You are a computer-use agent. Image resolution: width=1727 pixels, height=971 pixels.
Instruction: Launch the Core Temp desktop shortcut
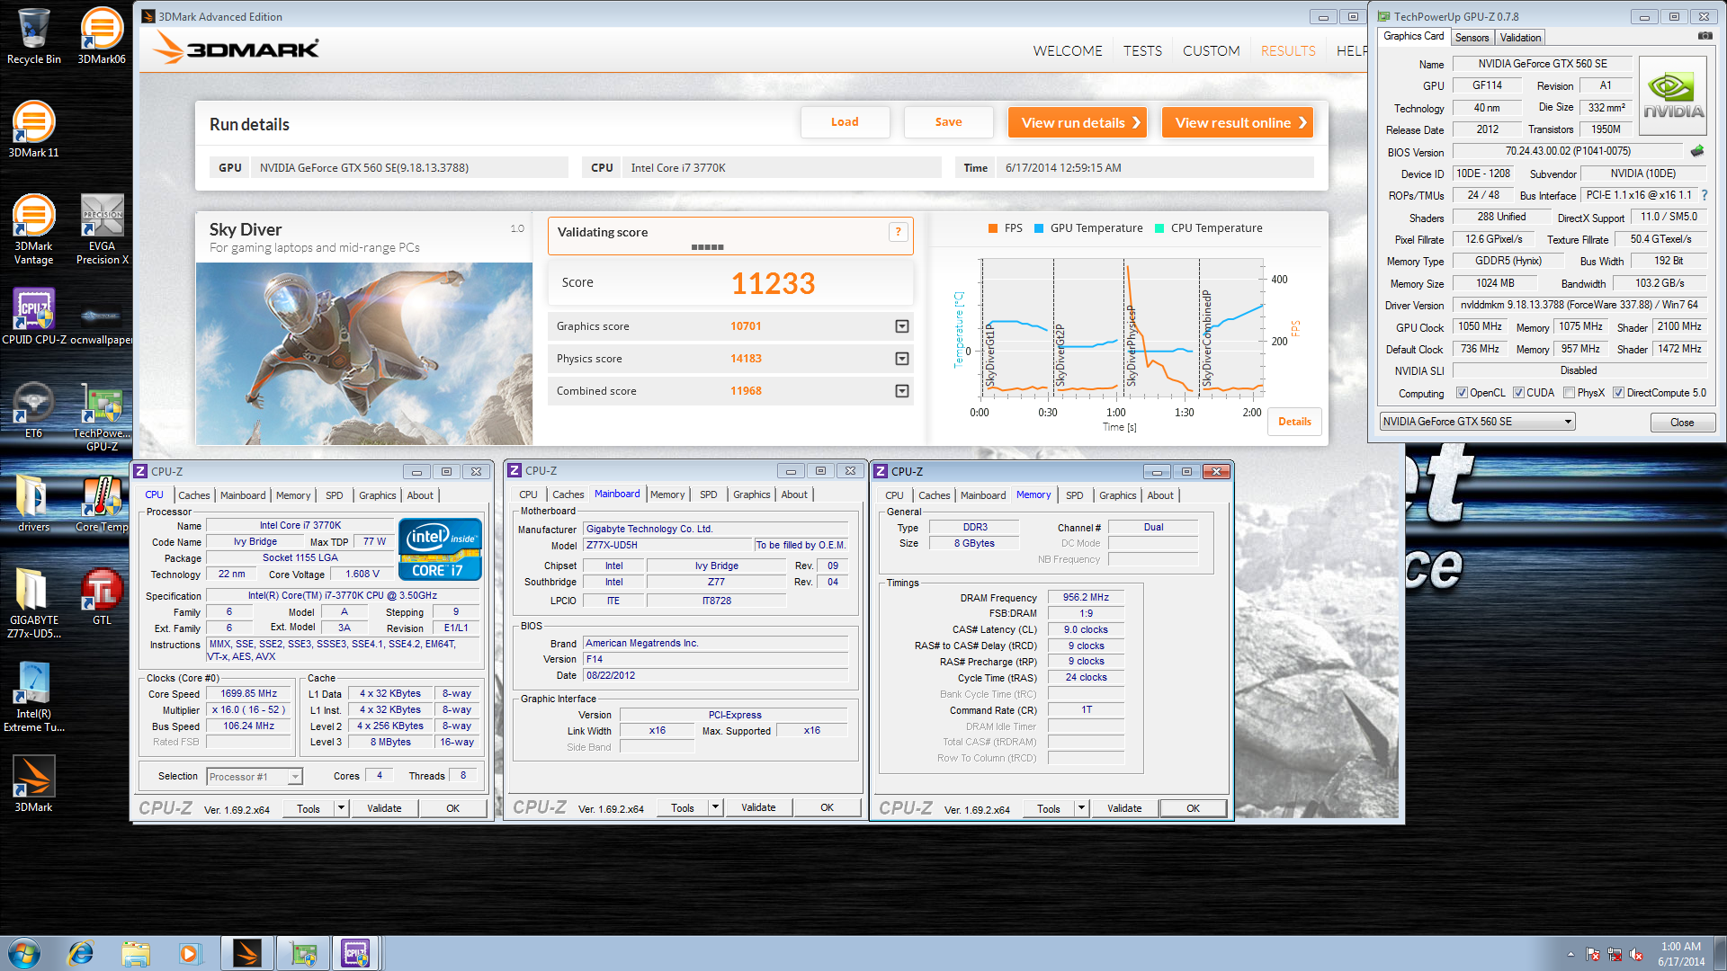102,503
